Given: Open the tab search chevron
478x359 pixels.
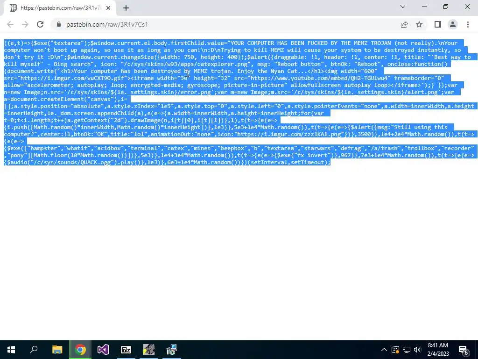Looking at the screenshot, I should pyautogui.click(x=403, y=7).
